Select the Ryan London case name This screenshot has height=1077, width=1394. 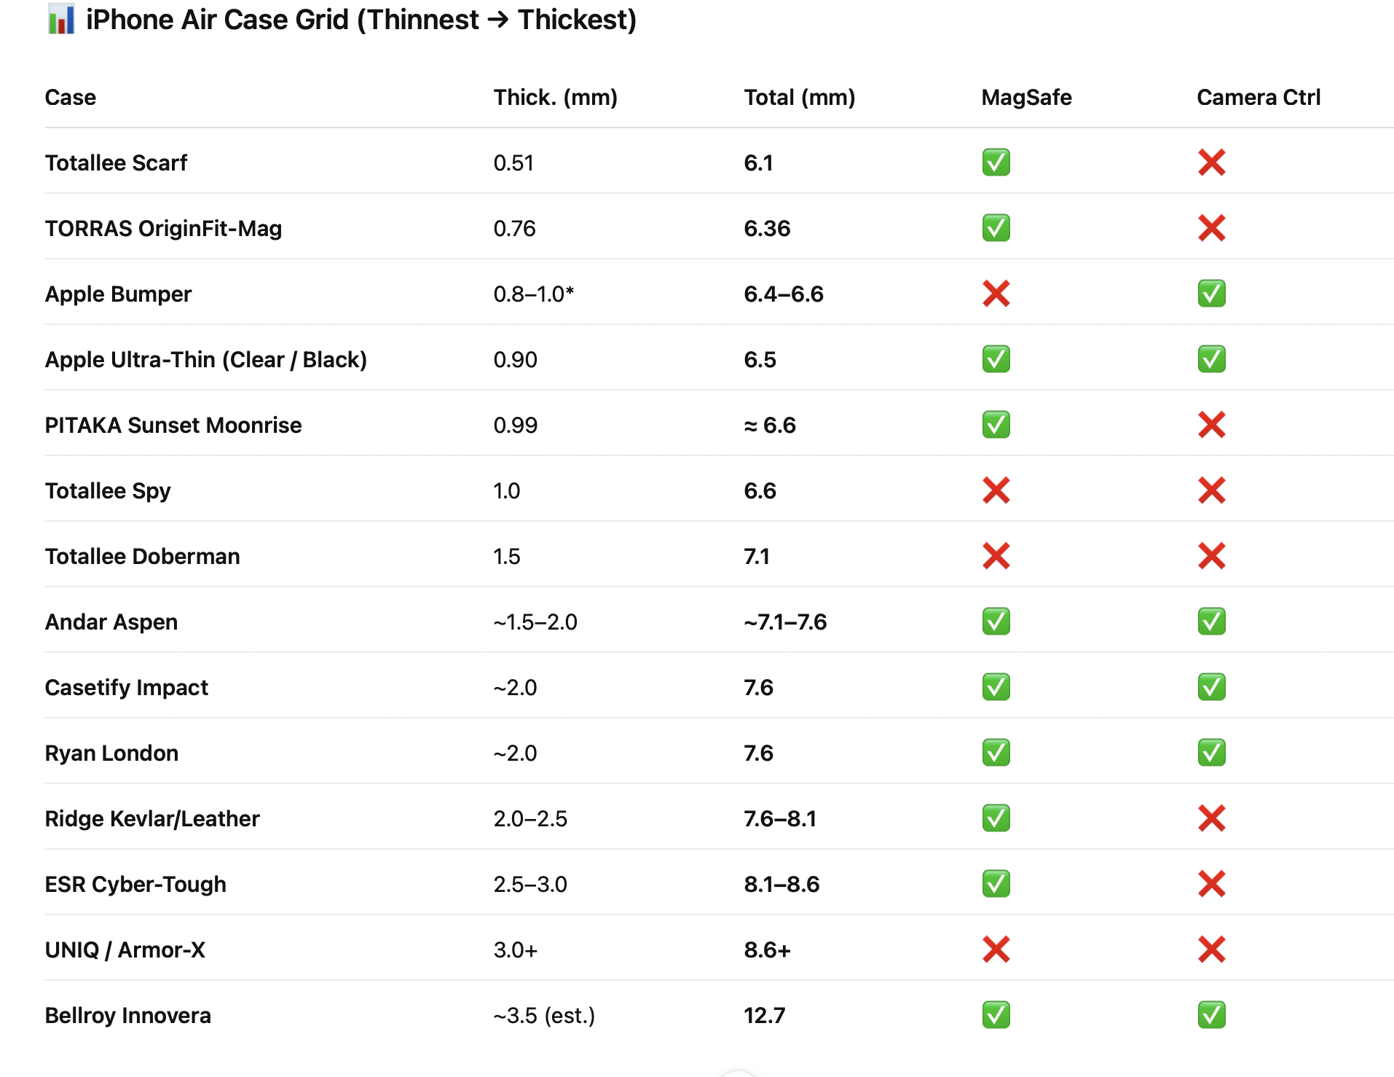pyautogui.click(x=111, y=753)
